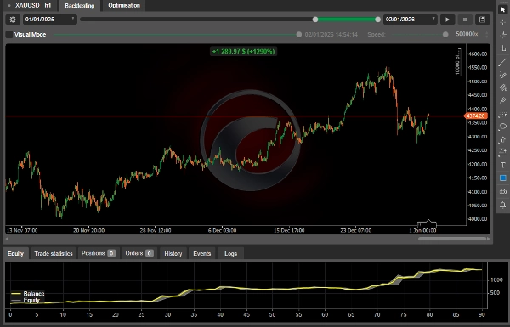Click the timeline marker above 1 Jan 00:00
Image resolution: width=510 pixels, height=327 pixels.
tap(427, 224)
